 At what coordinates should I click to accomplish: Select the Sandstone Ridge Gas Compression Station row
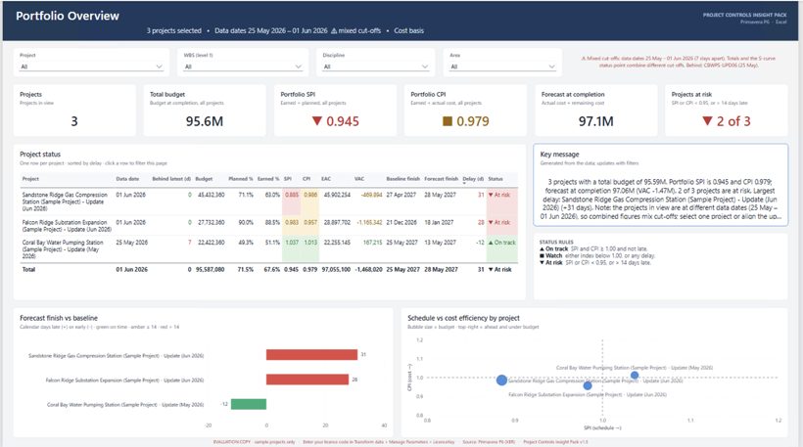click(269, 201)
